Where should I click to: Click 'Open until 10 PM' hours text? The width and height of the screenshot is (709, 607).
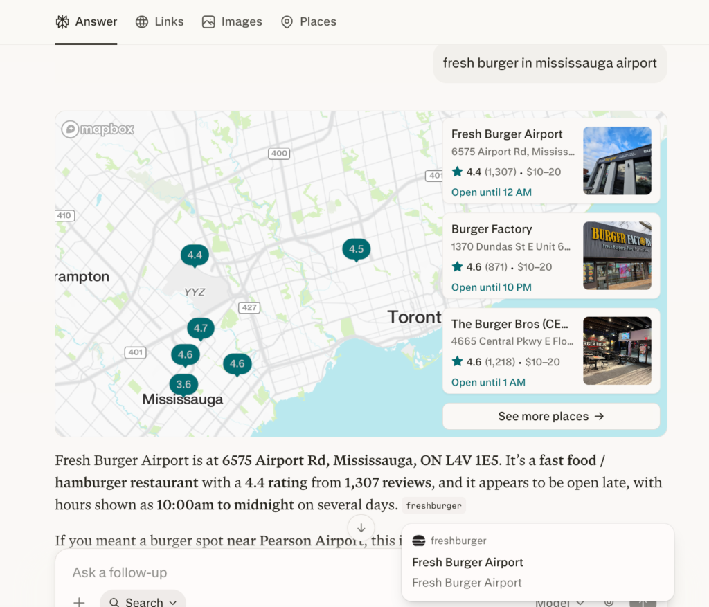pyautogui.click(x=492, y=287)
